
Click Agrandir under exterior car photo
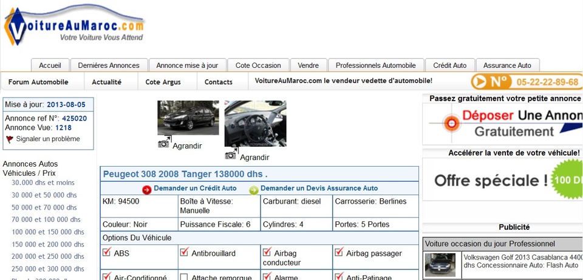(187, 145)
